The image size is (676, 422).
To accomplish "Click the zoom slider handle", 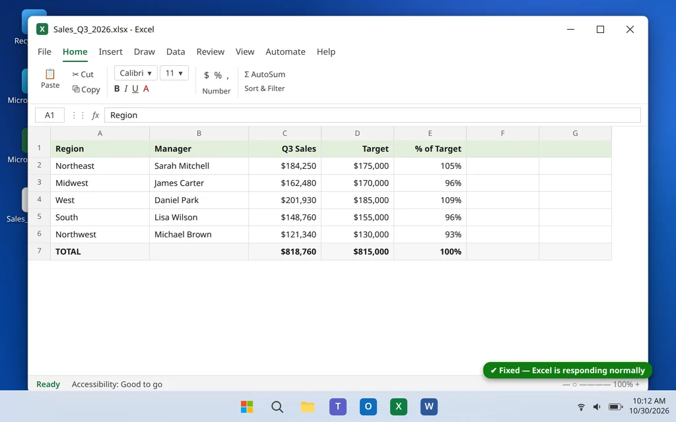I will point(575,384).
